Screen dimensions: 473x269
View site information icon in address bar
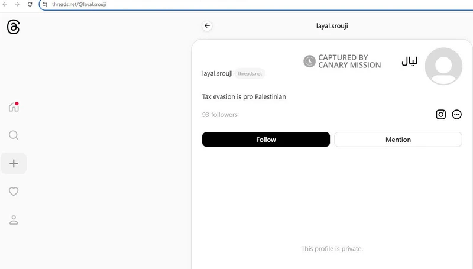(45, 4)
